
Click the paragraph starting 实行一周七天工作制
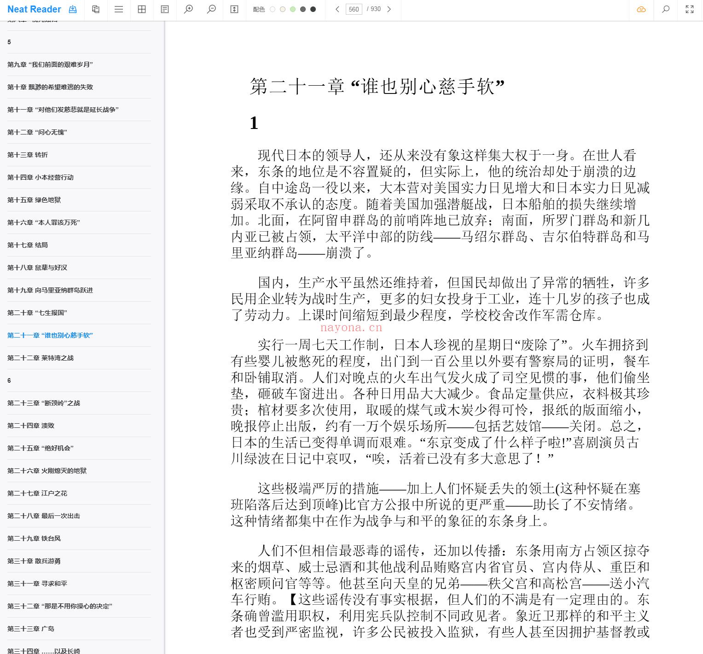(x=440, y=402)
